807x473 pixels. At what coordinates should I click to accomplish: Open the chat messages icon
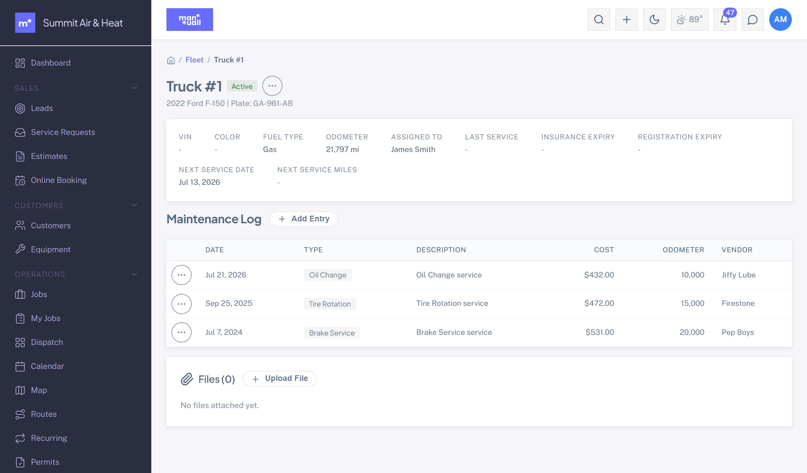[x=752, y=20]
